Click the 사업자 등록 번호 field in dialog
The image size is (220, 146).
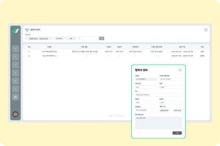(x=171, y=79)
